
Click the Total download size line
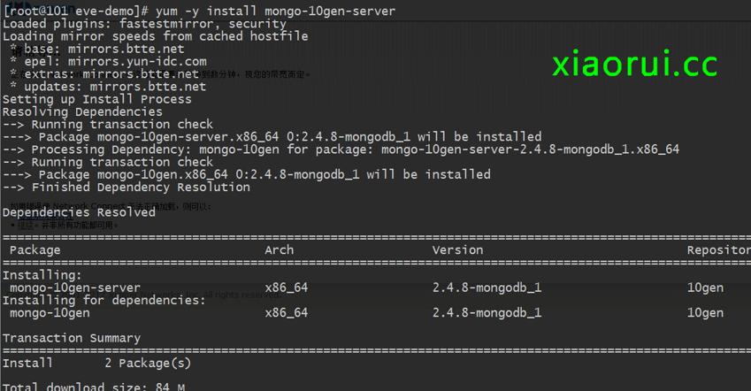coord(93,387)
